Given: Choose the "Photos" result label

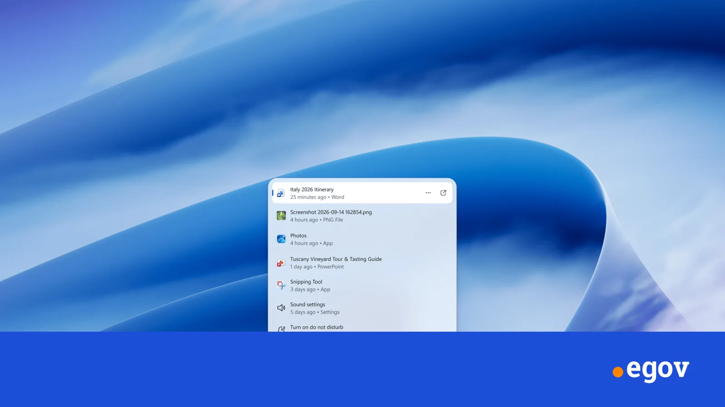Looking at the screenshot, I should tap(298, 235).
